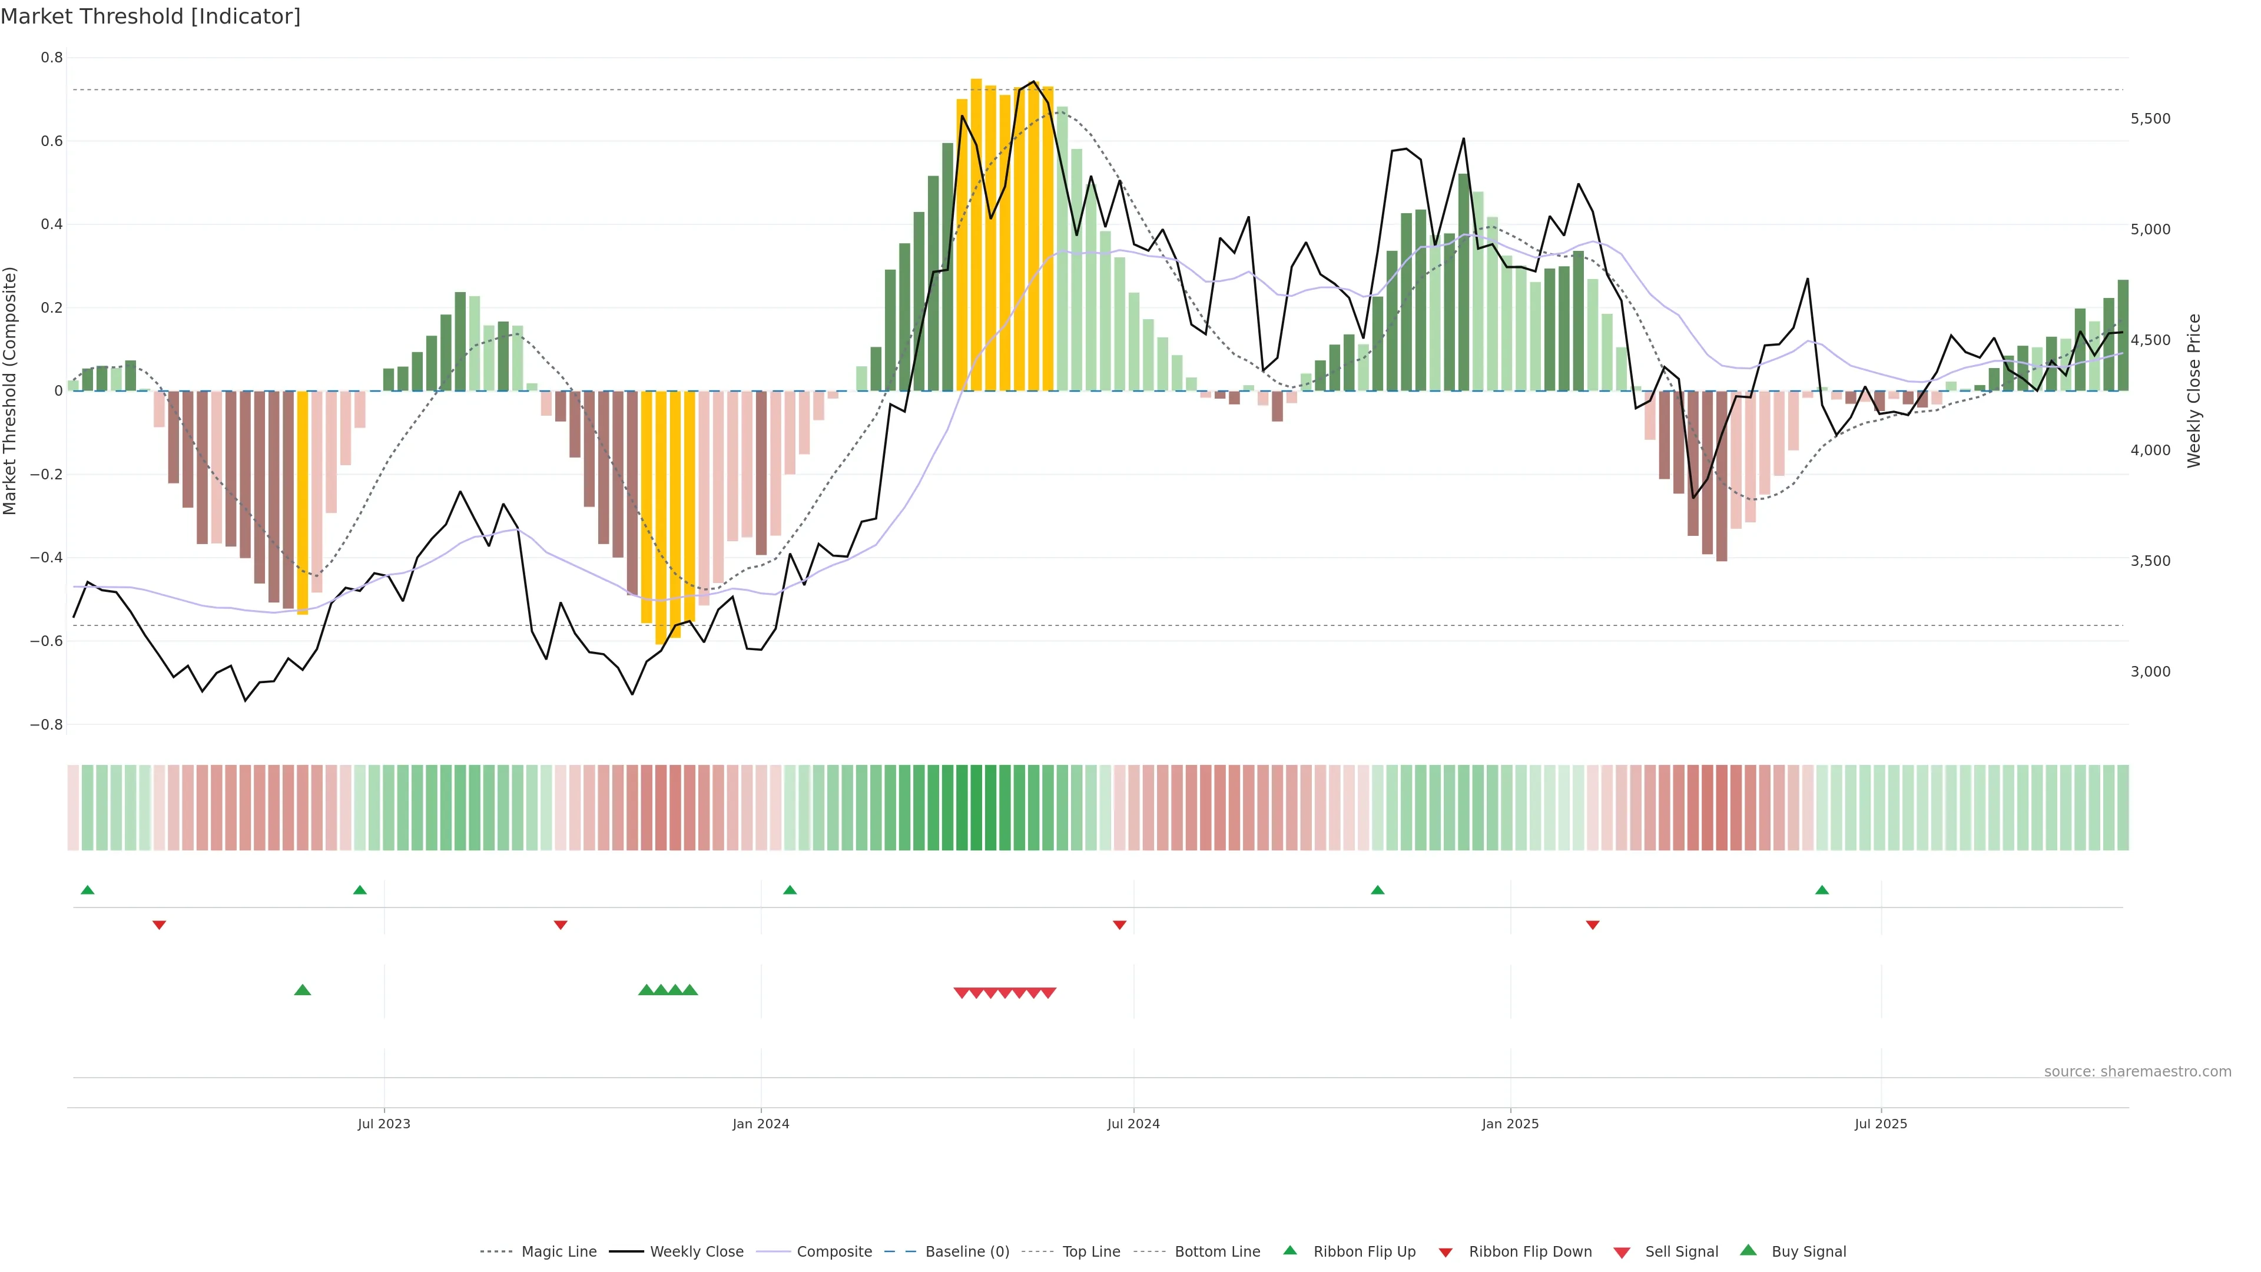Click Jul 2025 x-axis label
The height and width of the screenshot is (1272, 2261).
click(1881, 1124)
